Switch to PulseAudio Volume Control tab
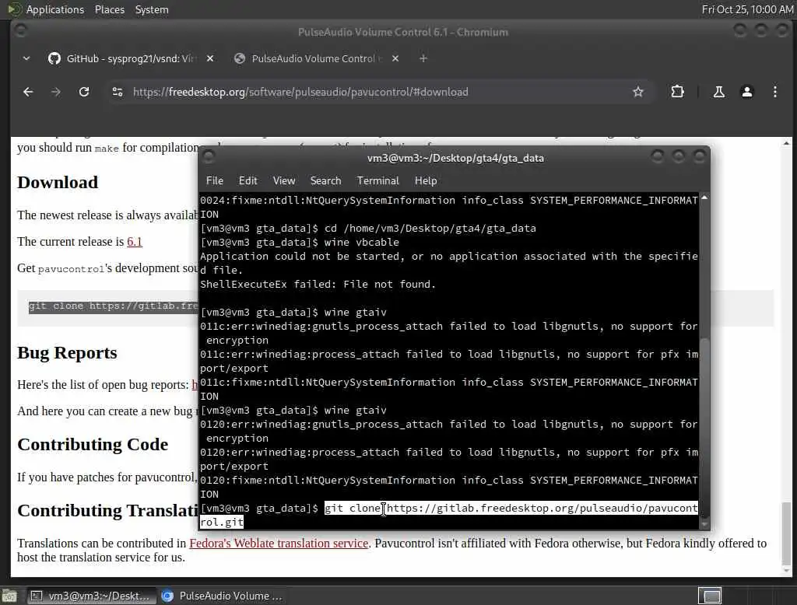797x605 pixels. click(315, 58)
